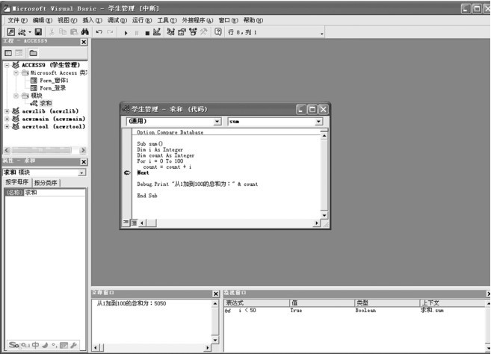
Task: Switch to the 按字母序 properties tab
Action: coord(17,182)
